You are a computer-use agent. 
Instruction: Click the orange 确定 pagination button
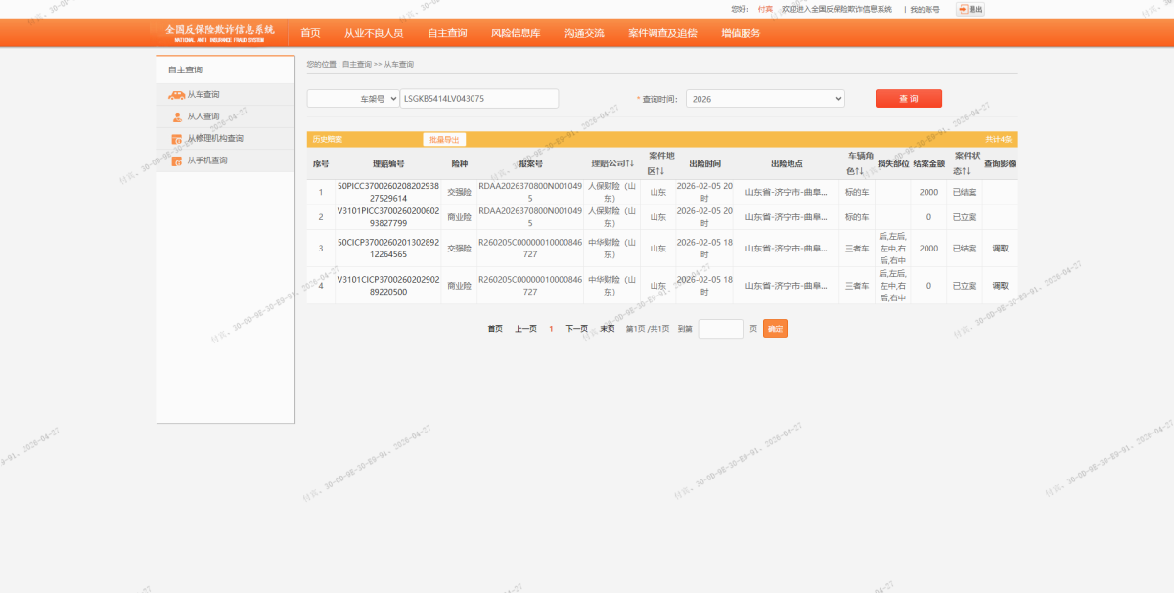pos(775,329)
